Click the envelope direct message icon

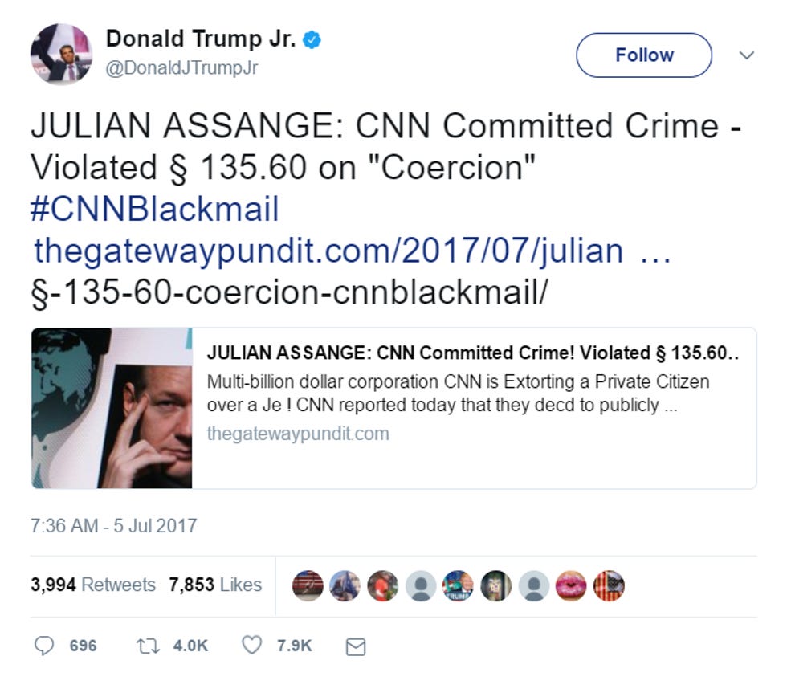[356, 647]
